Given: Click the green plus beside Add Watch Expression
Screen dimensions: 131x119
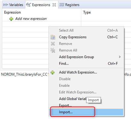Looking at the screenshot, I should 53,72.
